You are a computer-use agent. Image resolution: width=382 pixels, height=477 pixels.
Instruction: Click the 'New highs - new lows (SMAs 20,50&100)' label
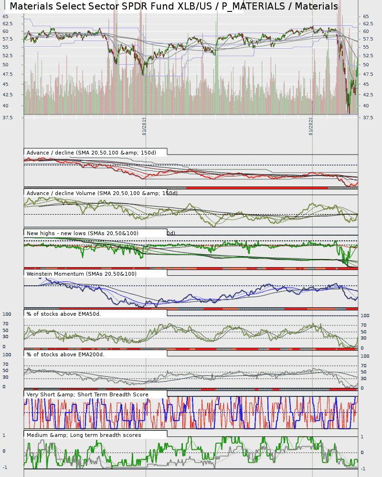[x=83, y=233]
